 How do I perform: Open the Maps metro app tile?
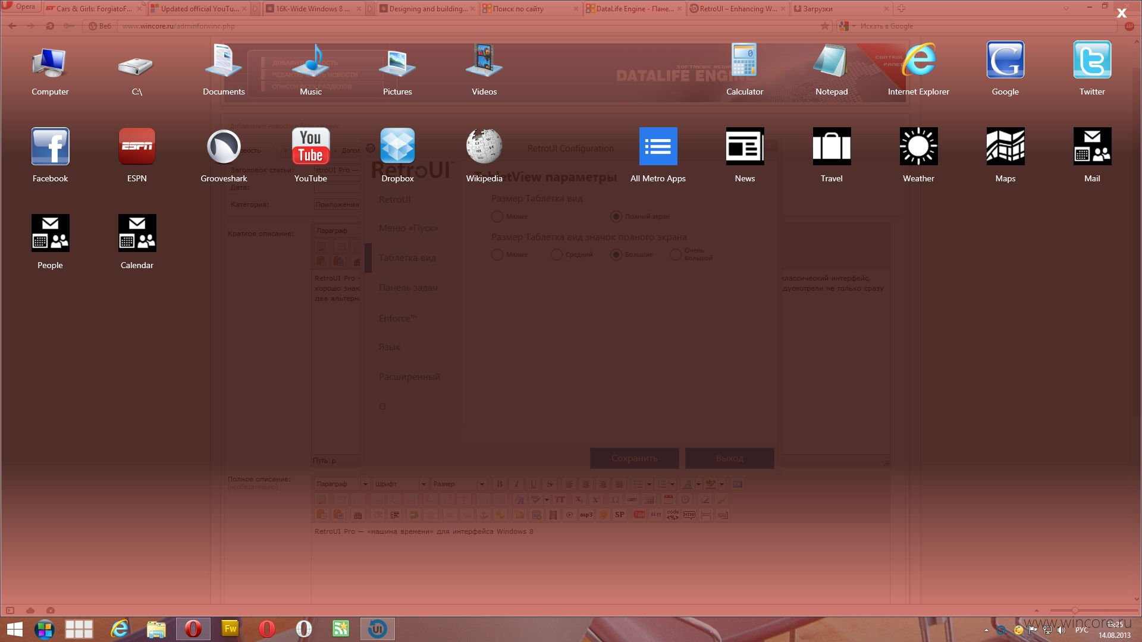pos(1005,146)
